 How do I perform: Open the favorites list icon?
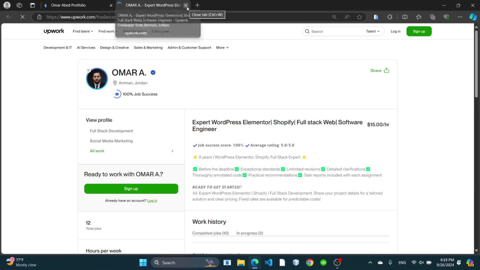tap(419, 17)
